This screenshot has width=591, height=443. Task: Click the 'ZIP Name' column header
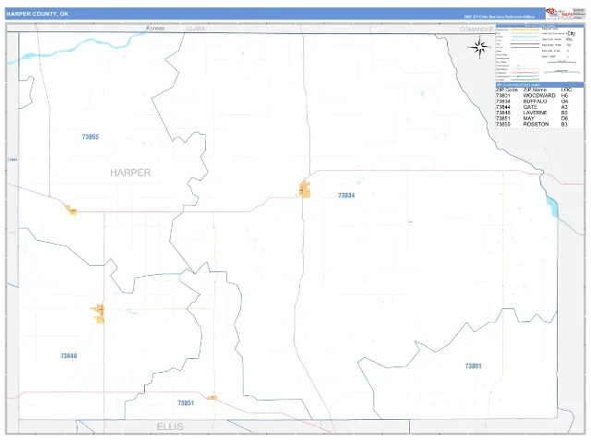coord(535,90)
